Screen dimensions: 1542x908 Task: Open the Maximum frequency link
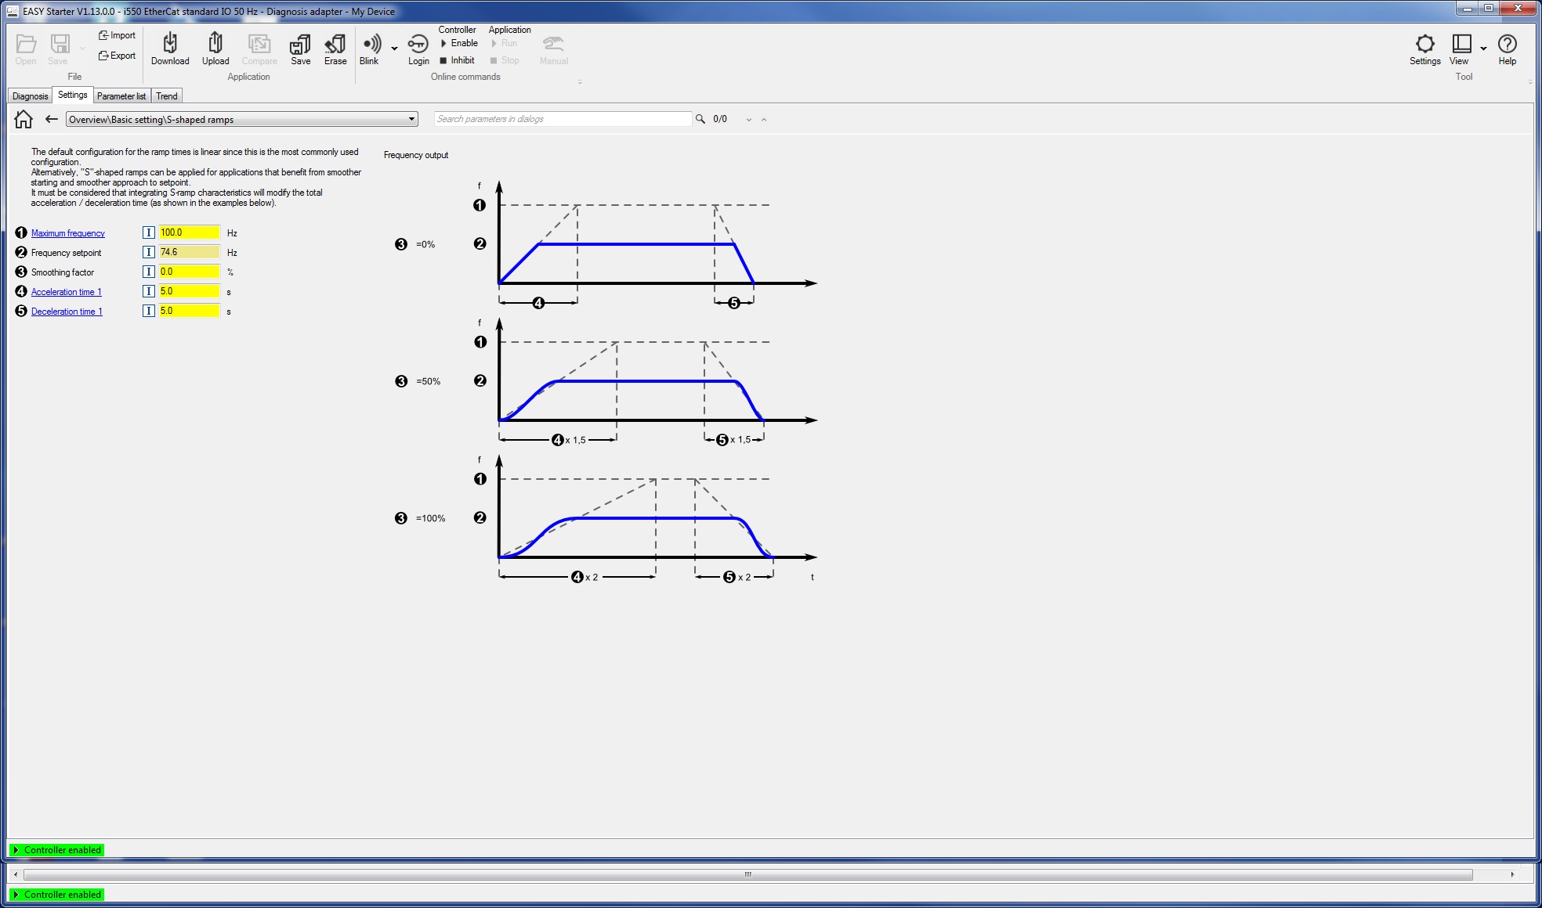68,233
